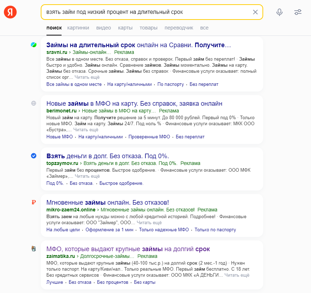
Task: Open «Лучшие» sitelink
Action: tap(55, 282)
